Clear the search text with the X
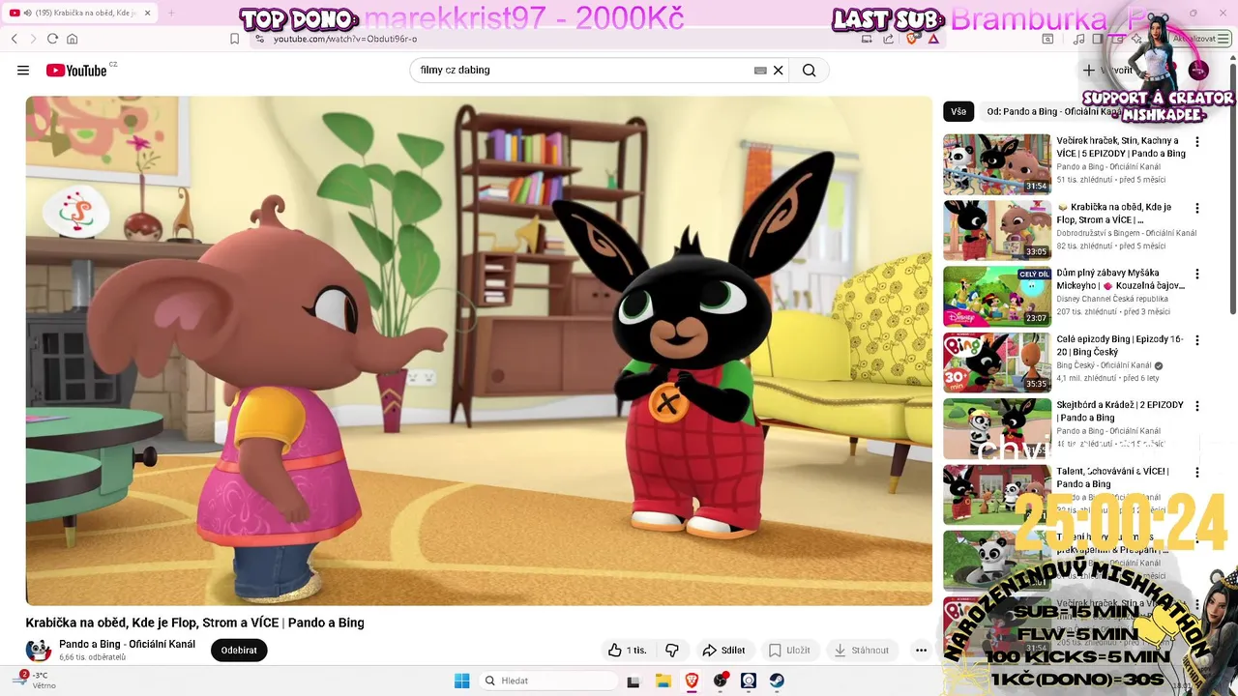 click(778, 71)
